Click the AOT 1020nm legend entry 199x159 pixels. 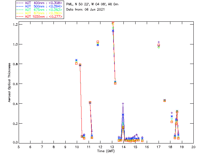[x=39, y=16]
